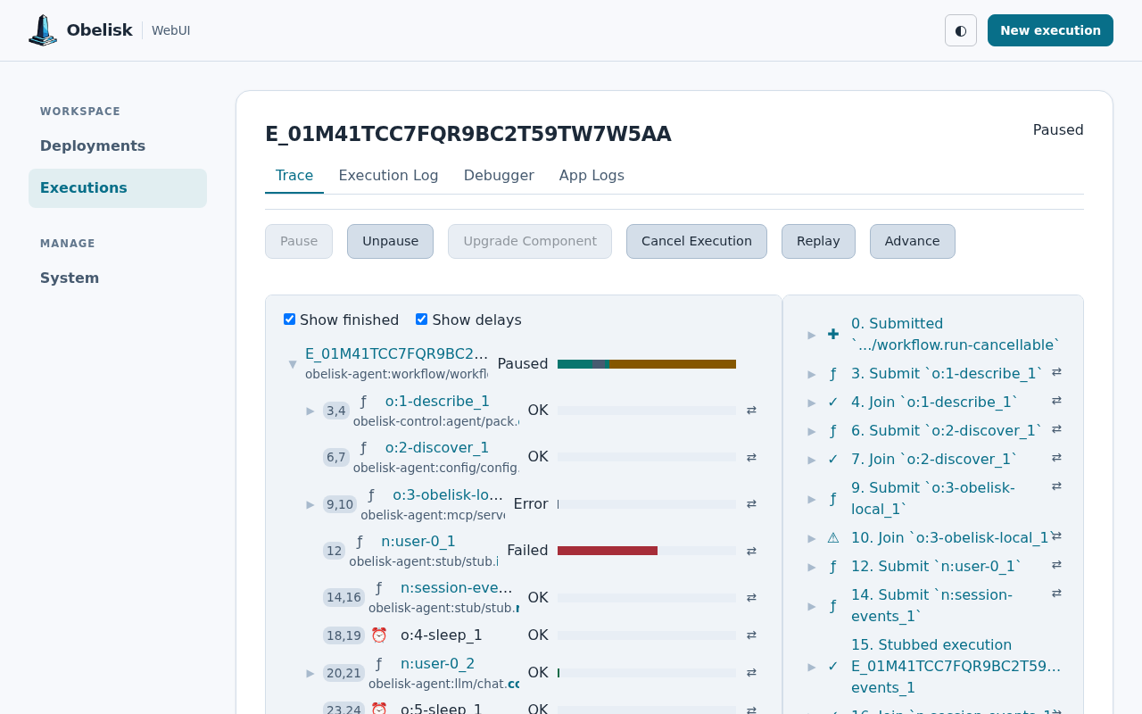The height and width of the screenshot is (714, 1142).
Task: Expand the o:3-obelisk-local trace row
Action: [x=310, y=504]
